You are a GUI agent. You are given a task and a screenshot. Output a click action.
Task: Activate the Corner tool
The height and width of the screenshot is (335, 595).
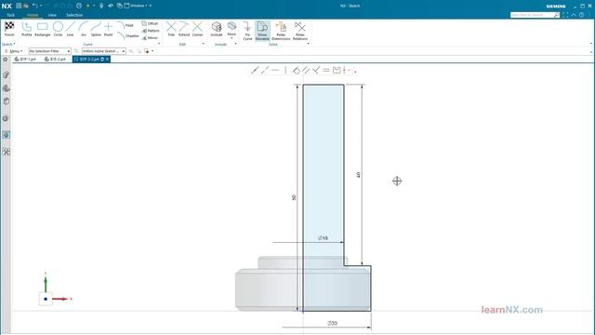[197, 29]
